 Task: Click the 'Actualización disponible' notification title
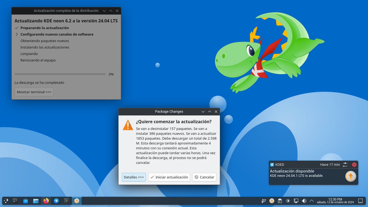pos(292,171)
